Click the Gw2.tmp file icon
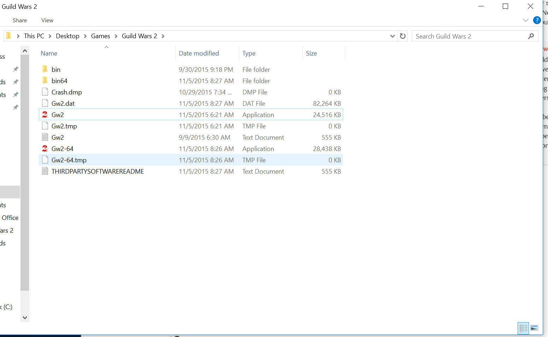The height and width of the screenshot is (337, 548). (x=45, y=126)
